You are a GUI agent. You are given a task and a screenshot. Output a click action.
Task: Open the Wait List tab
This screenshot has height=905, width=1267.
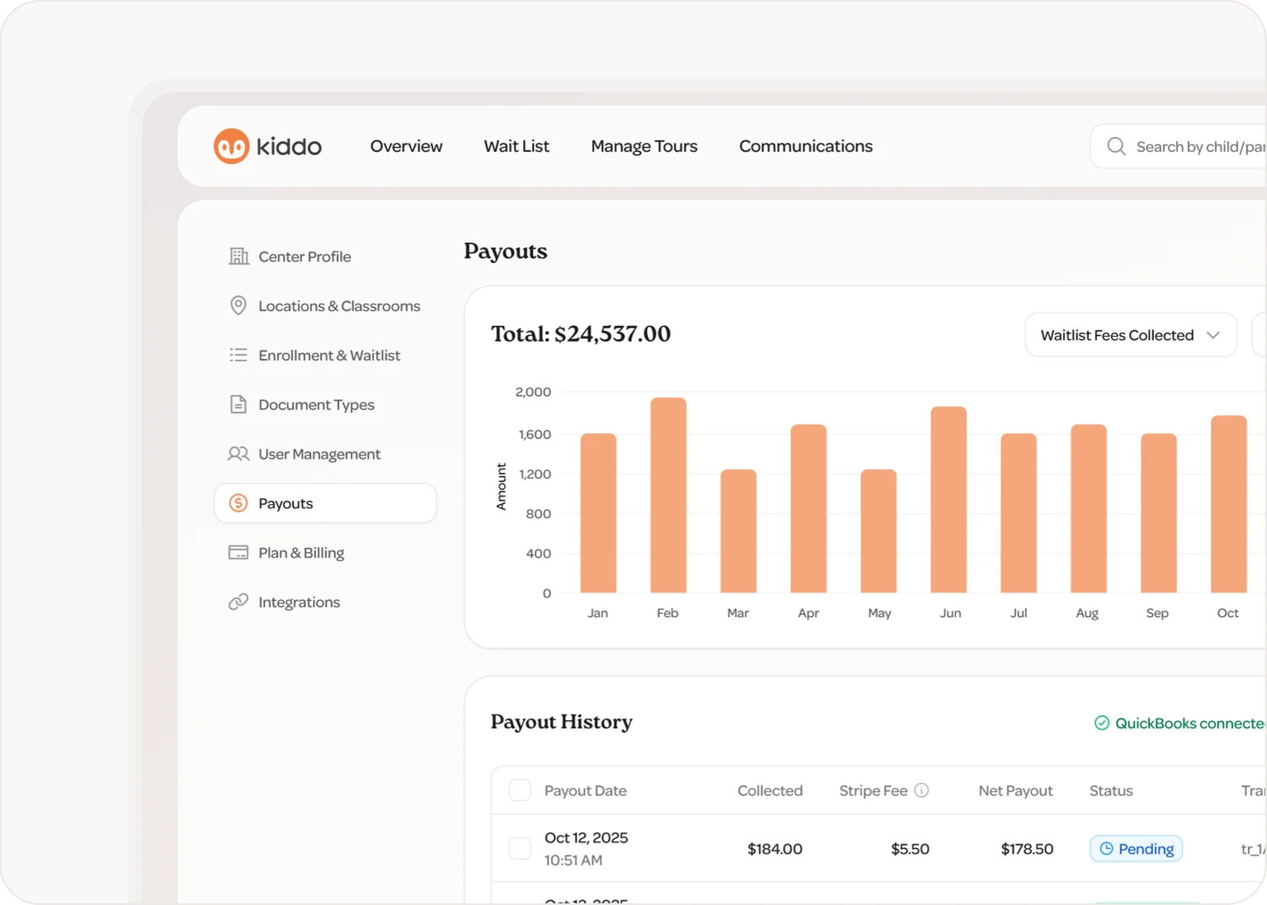tap(516, 146)
